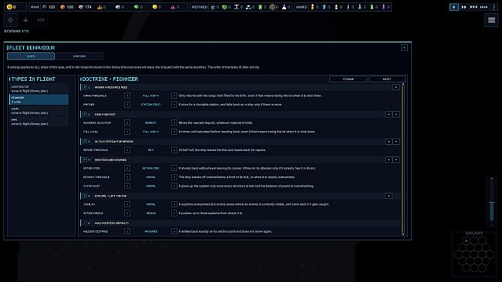Toggle checkbox for task 5 Explore / Lift the Fog
Viewport: 502px width, 282px height.
tap(85, 196)
